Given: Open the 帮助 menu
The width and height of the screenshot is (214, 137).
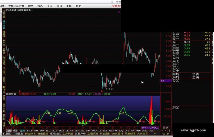Looking at the screenshot, I should 78,6.
